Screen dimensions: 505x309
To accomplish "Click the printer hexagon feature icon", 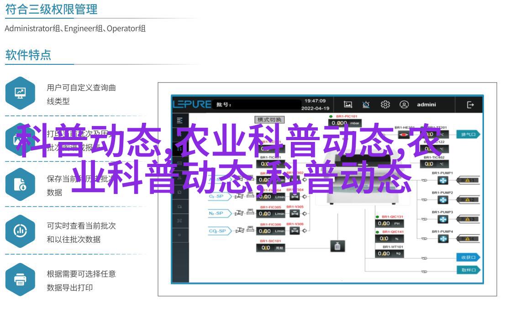I will [20, 279].
